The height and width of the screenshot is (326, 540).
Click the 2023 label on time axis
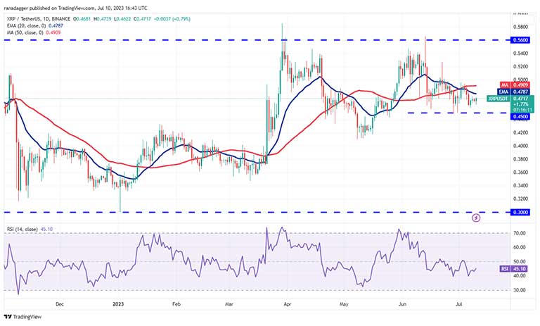(118, 304)
